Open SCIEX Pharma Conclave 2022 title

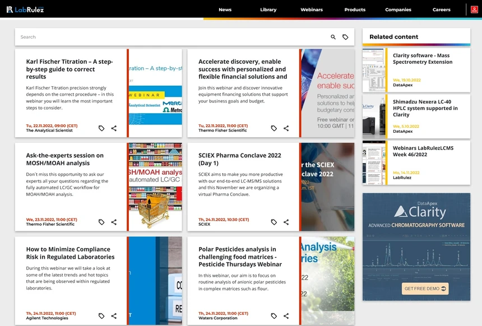point(240,159)
